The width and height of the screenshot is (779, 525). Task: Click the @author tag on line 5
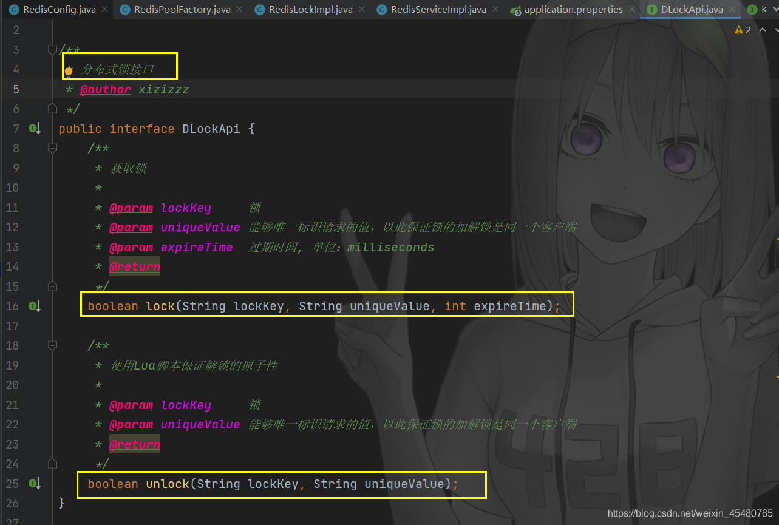coord(106,89)
